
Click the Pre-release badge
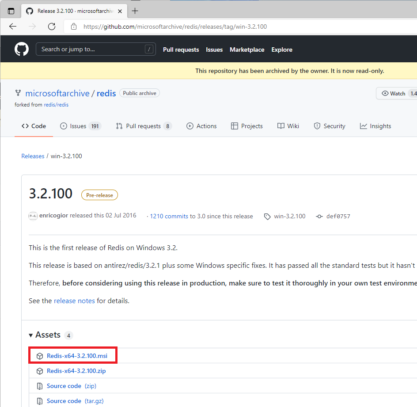coord(99,195)
